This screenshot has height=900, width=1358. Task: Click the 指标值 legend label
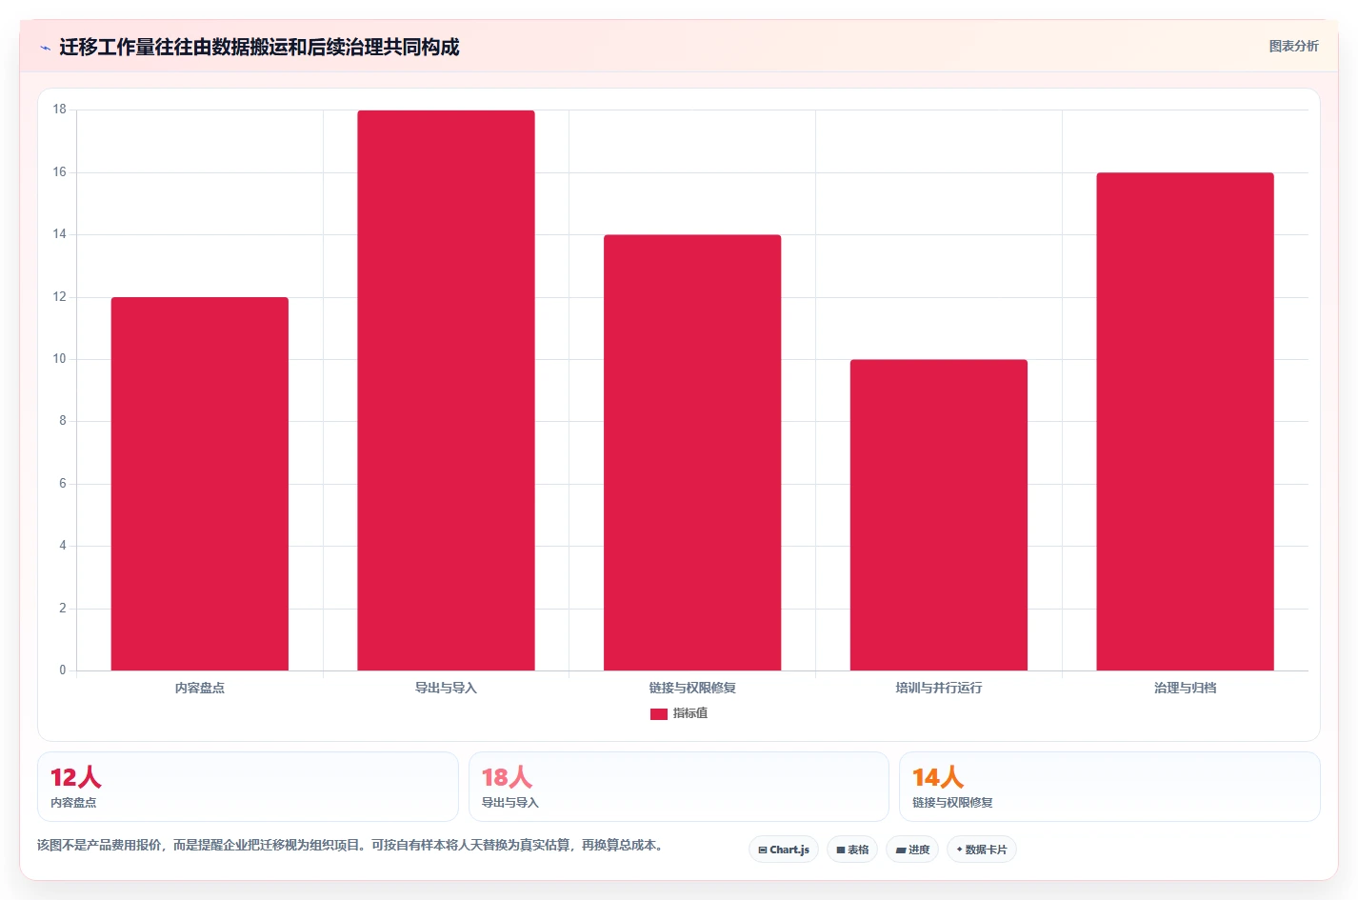(x=690, y=713)
